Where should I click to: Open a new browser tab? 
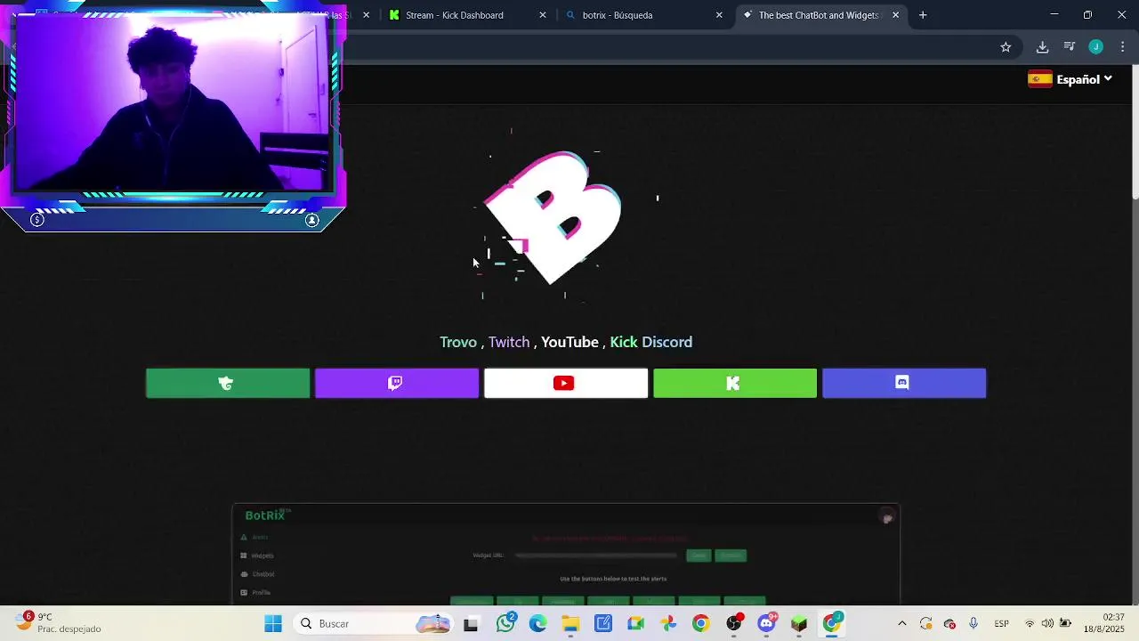923,15
